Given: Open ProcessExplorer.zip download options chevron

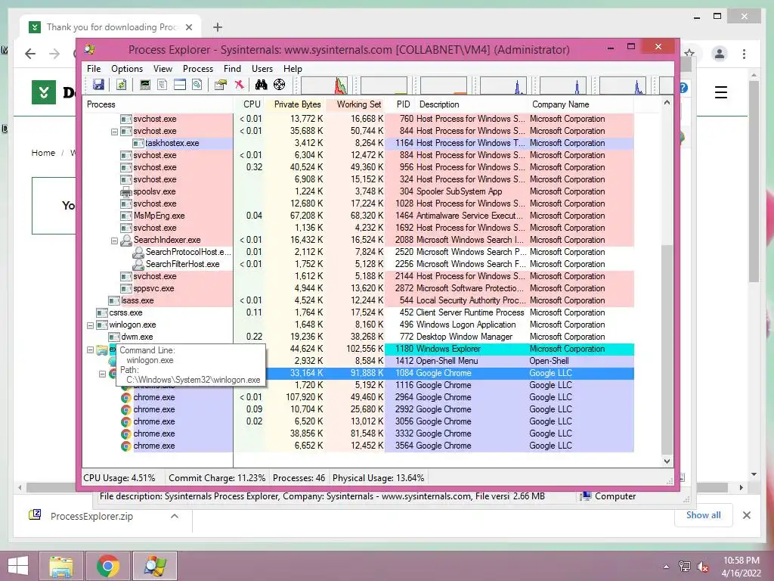Looking at the screenshot, I should coord(175,516).
